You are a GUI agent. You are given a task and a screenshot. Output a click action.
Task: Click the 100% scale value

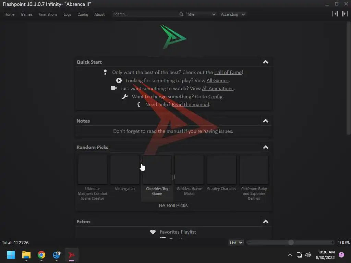pos(343,243)
